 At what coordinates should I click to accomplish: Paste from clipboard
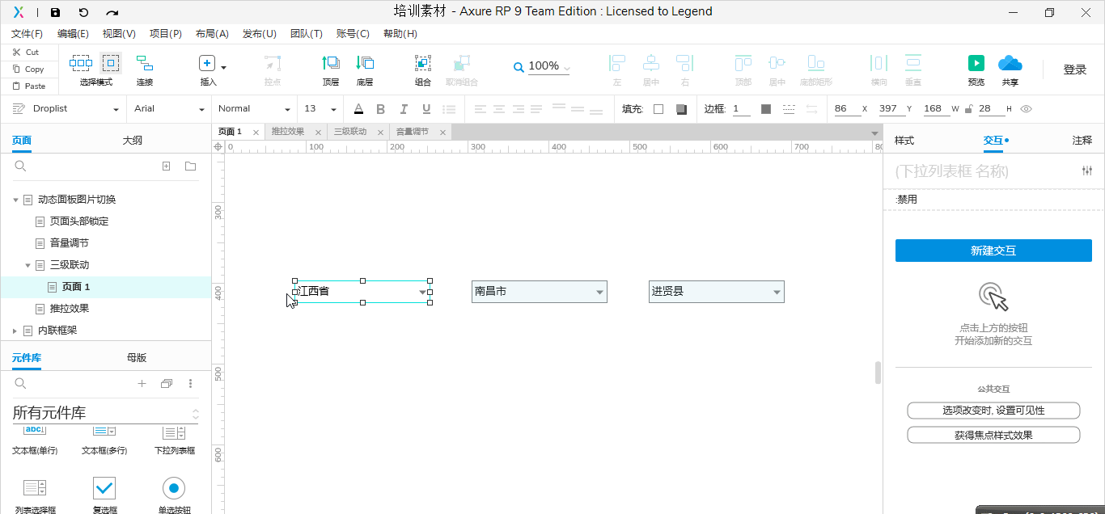[x=29, y=86]
